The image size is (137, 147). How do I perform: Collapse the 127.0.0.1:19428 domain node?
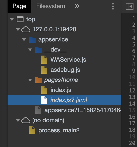click(18, 30)
